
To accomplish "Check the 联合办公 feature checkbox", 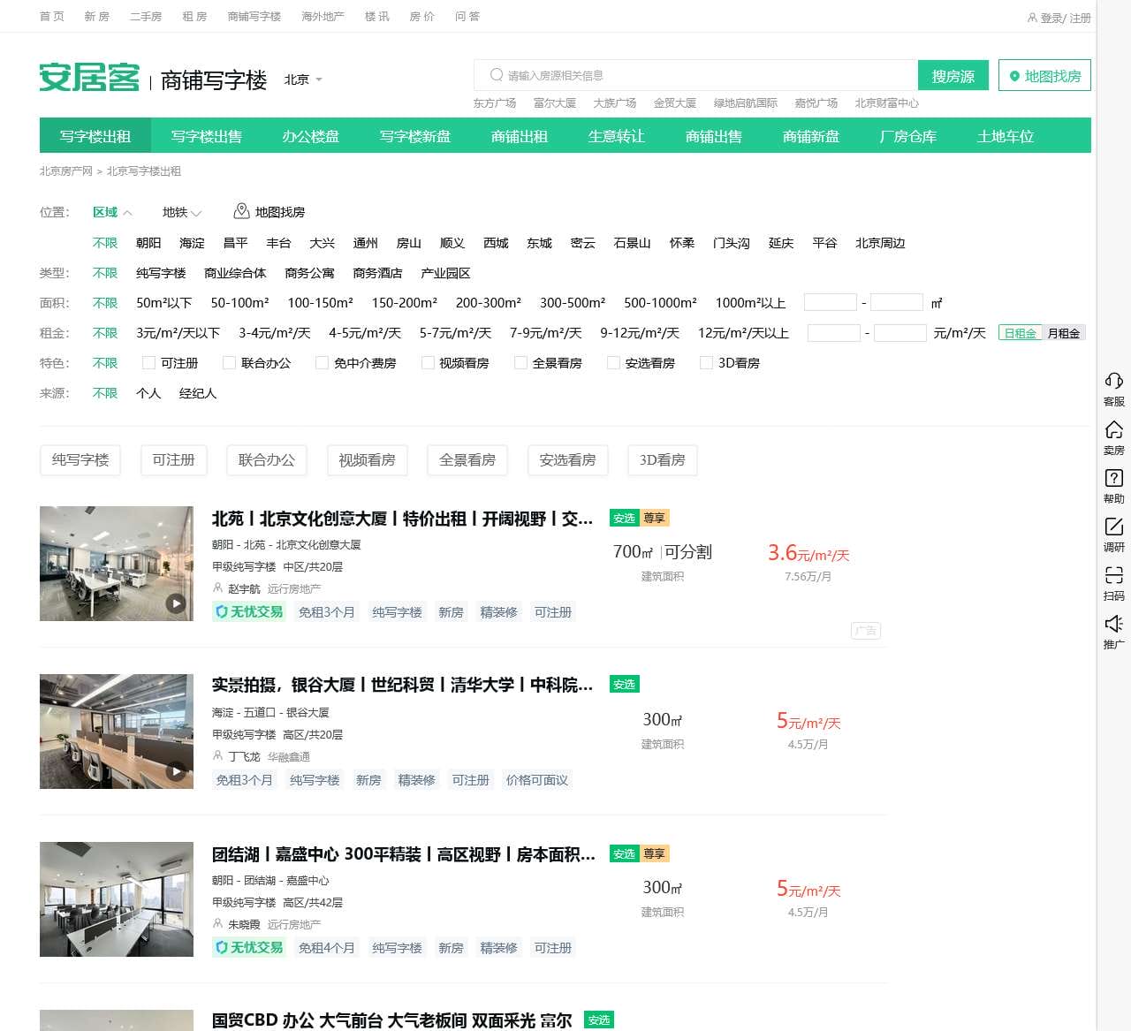I will [x=229, y=363].
